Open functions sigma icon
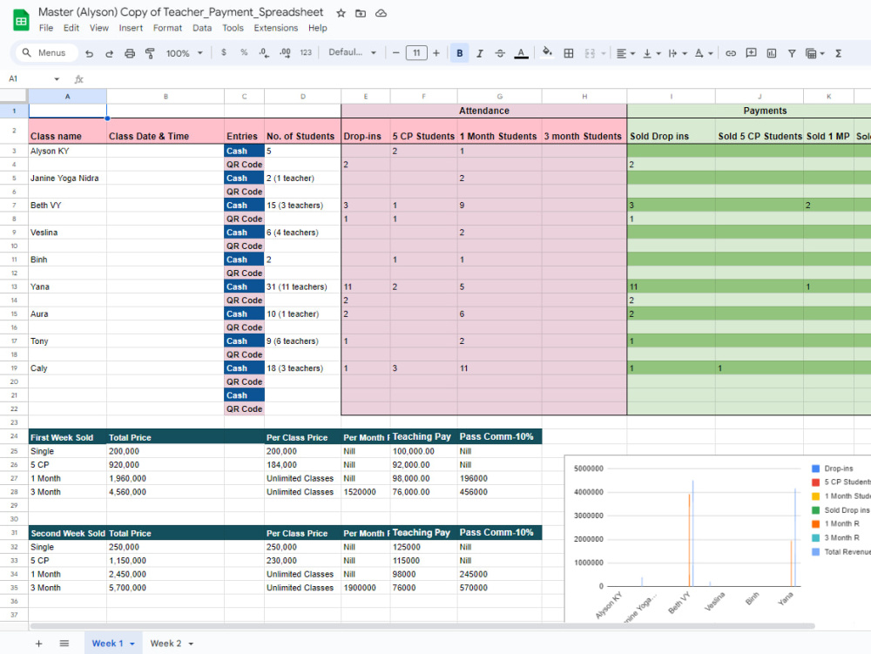This screenshot has width=871, height=654. [838, 53]
